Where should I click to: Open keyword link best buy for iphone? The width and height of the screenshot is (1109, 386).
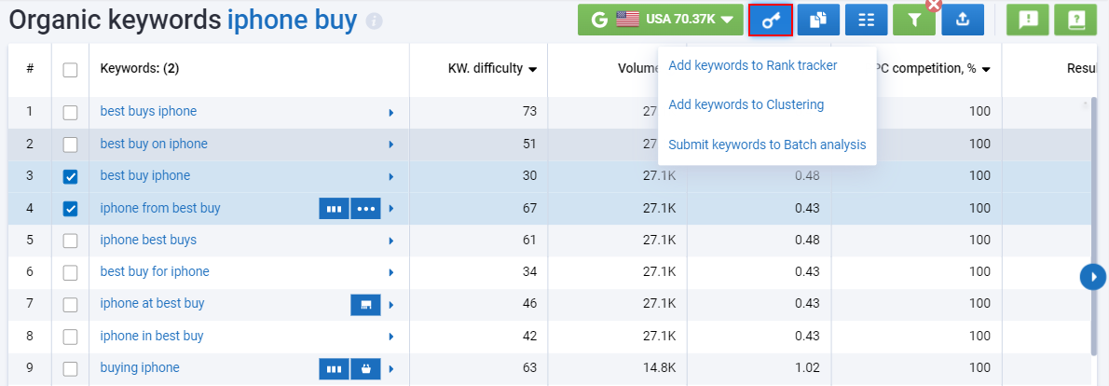[x=155, y=272]
